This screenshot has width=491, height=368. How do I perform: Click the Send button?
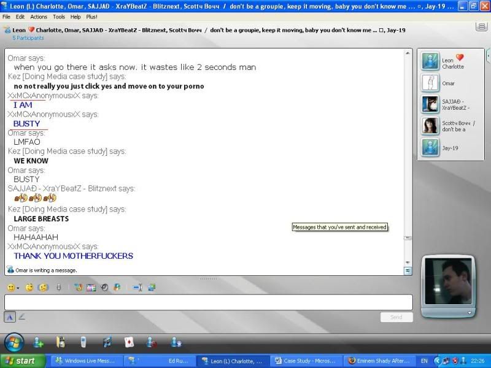tap(396, 317)
